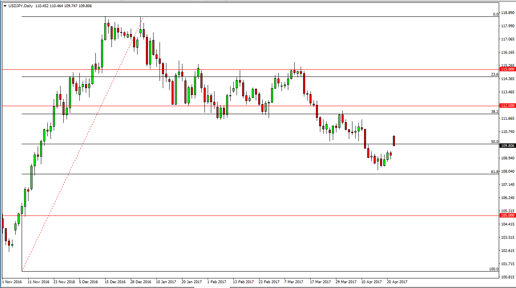Image resolution: width=516 pixels, height=288 pixels.
Task: Click the latest red candle at far right
Action: point(394,141)
